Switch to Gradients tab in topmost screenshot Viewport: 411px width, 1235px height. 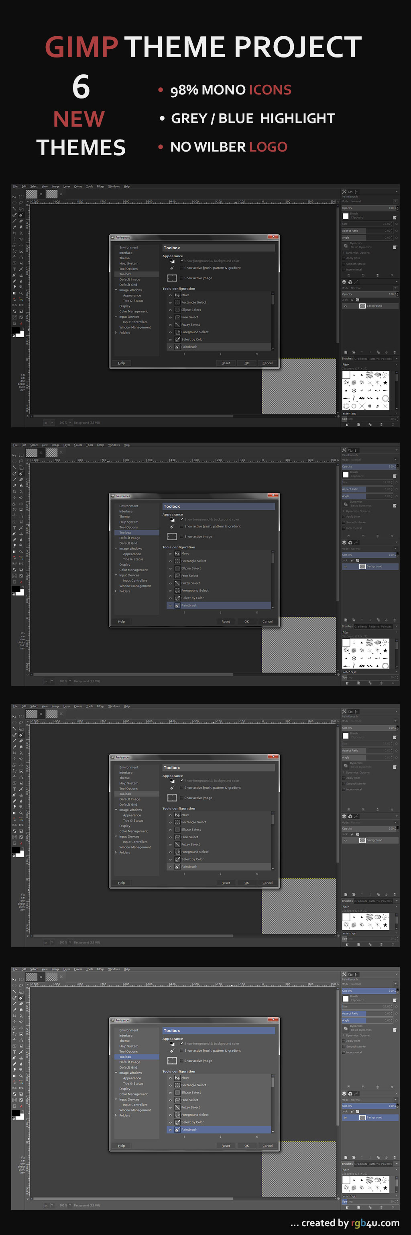361,359
